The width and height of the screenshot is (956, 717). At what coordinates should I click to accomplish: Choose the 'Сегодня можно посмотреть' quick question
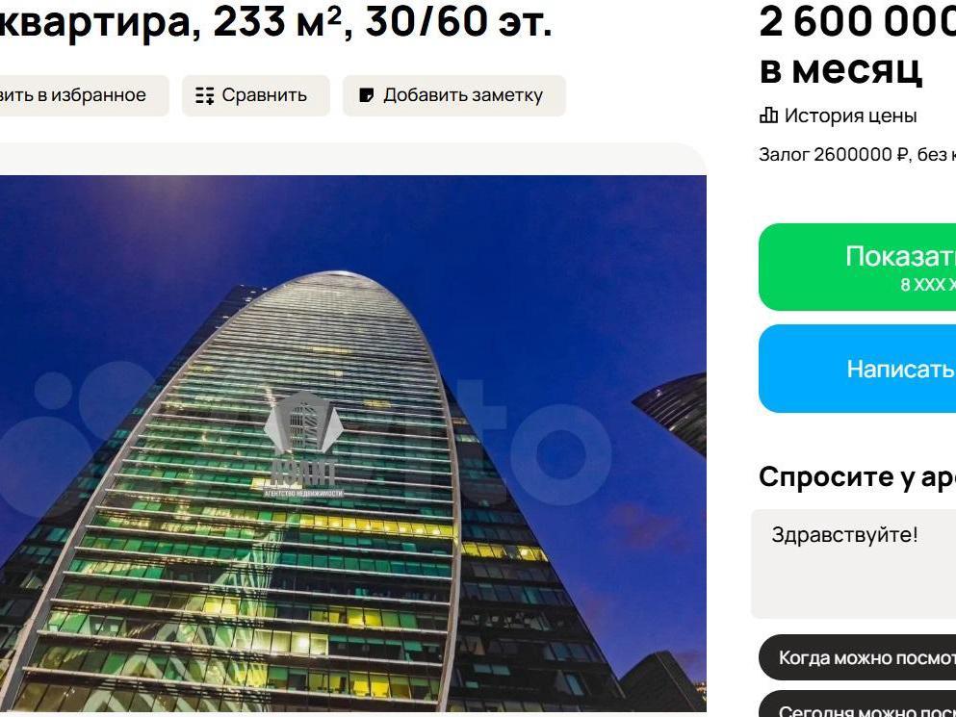click(x=857, y=704)
